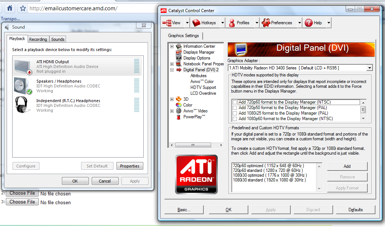Click the ATI HDMI Output monitor icon
This screenshot has height=227, width=385.
point(23,66)
